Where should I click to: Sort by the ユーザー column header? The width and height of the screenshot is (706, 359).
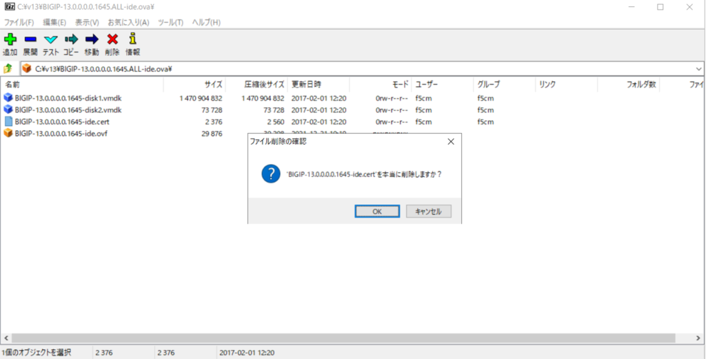coord(443,84)
